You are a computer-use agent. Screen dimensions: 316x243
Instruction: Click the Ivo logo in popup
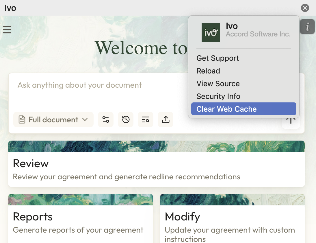211,32
